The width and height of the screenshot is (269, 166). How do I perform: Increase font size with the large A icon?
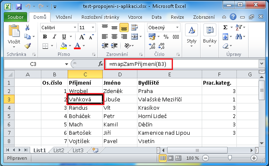point(82,37)
